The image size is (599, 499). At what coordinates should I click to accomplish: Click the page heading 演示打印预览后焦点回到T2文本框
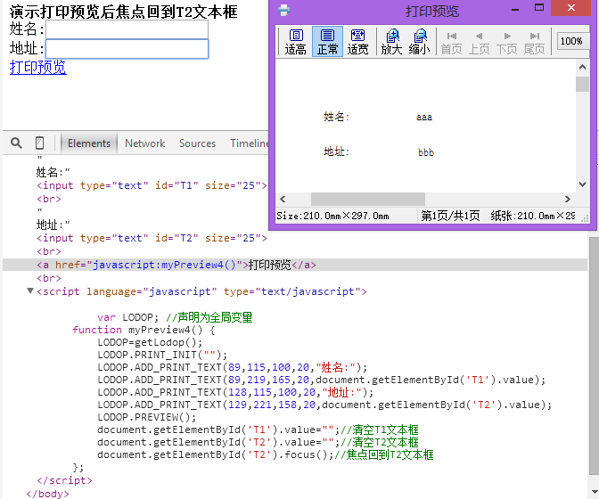click(x=124, y=12)
